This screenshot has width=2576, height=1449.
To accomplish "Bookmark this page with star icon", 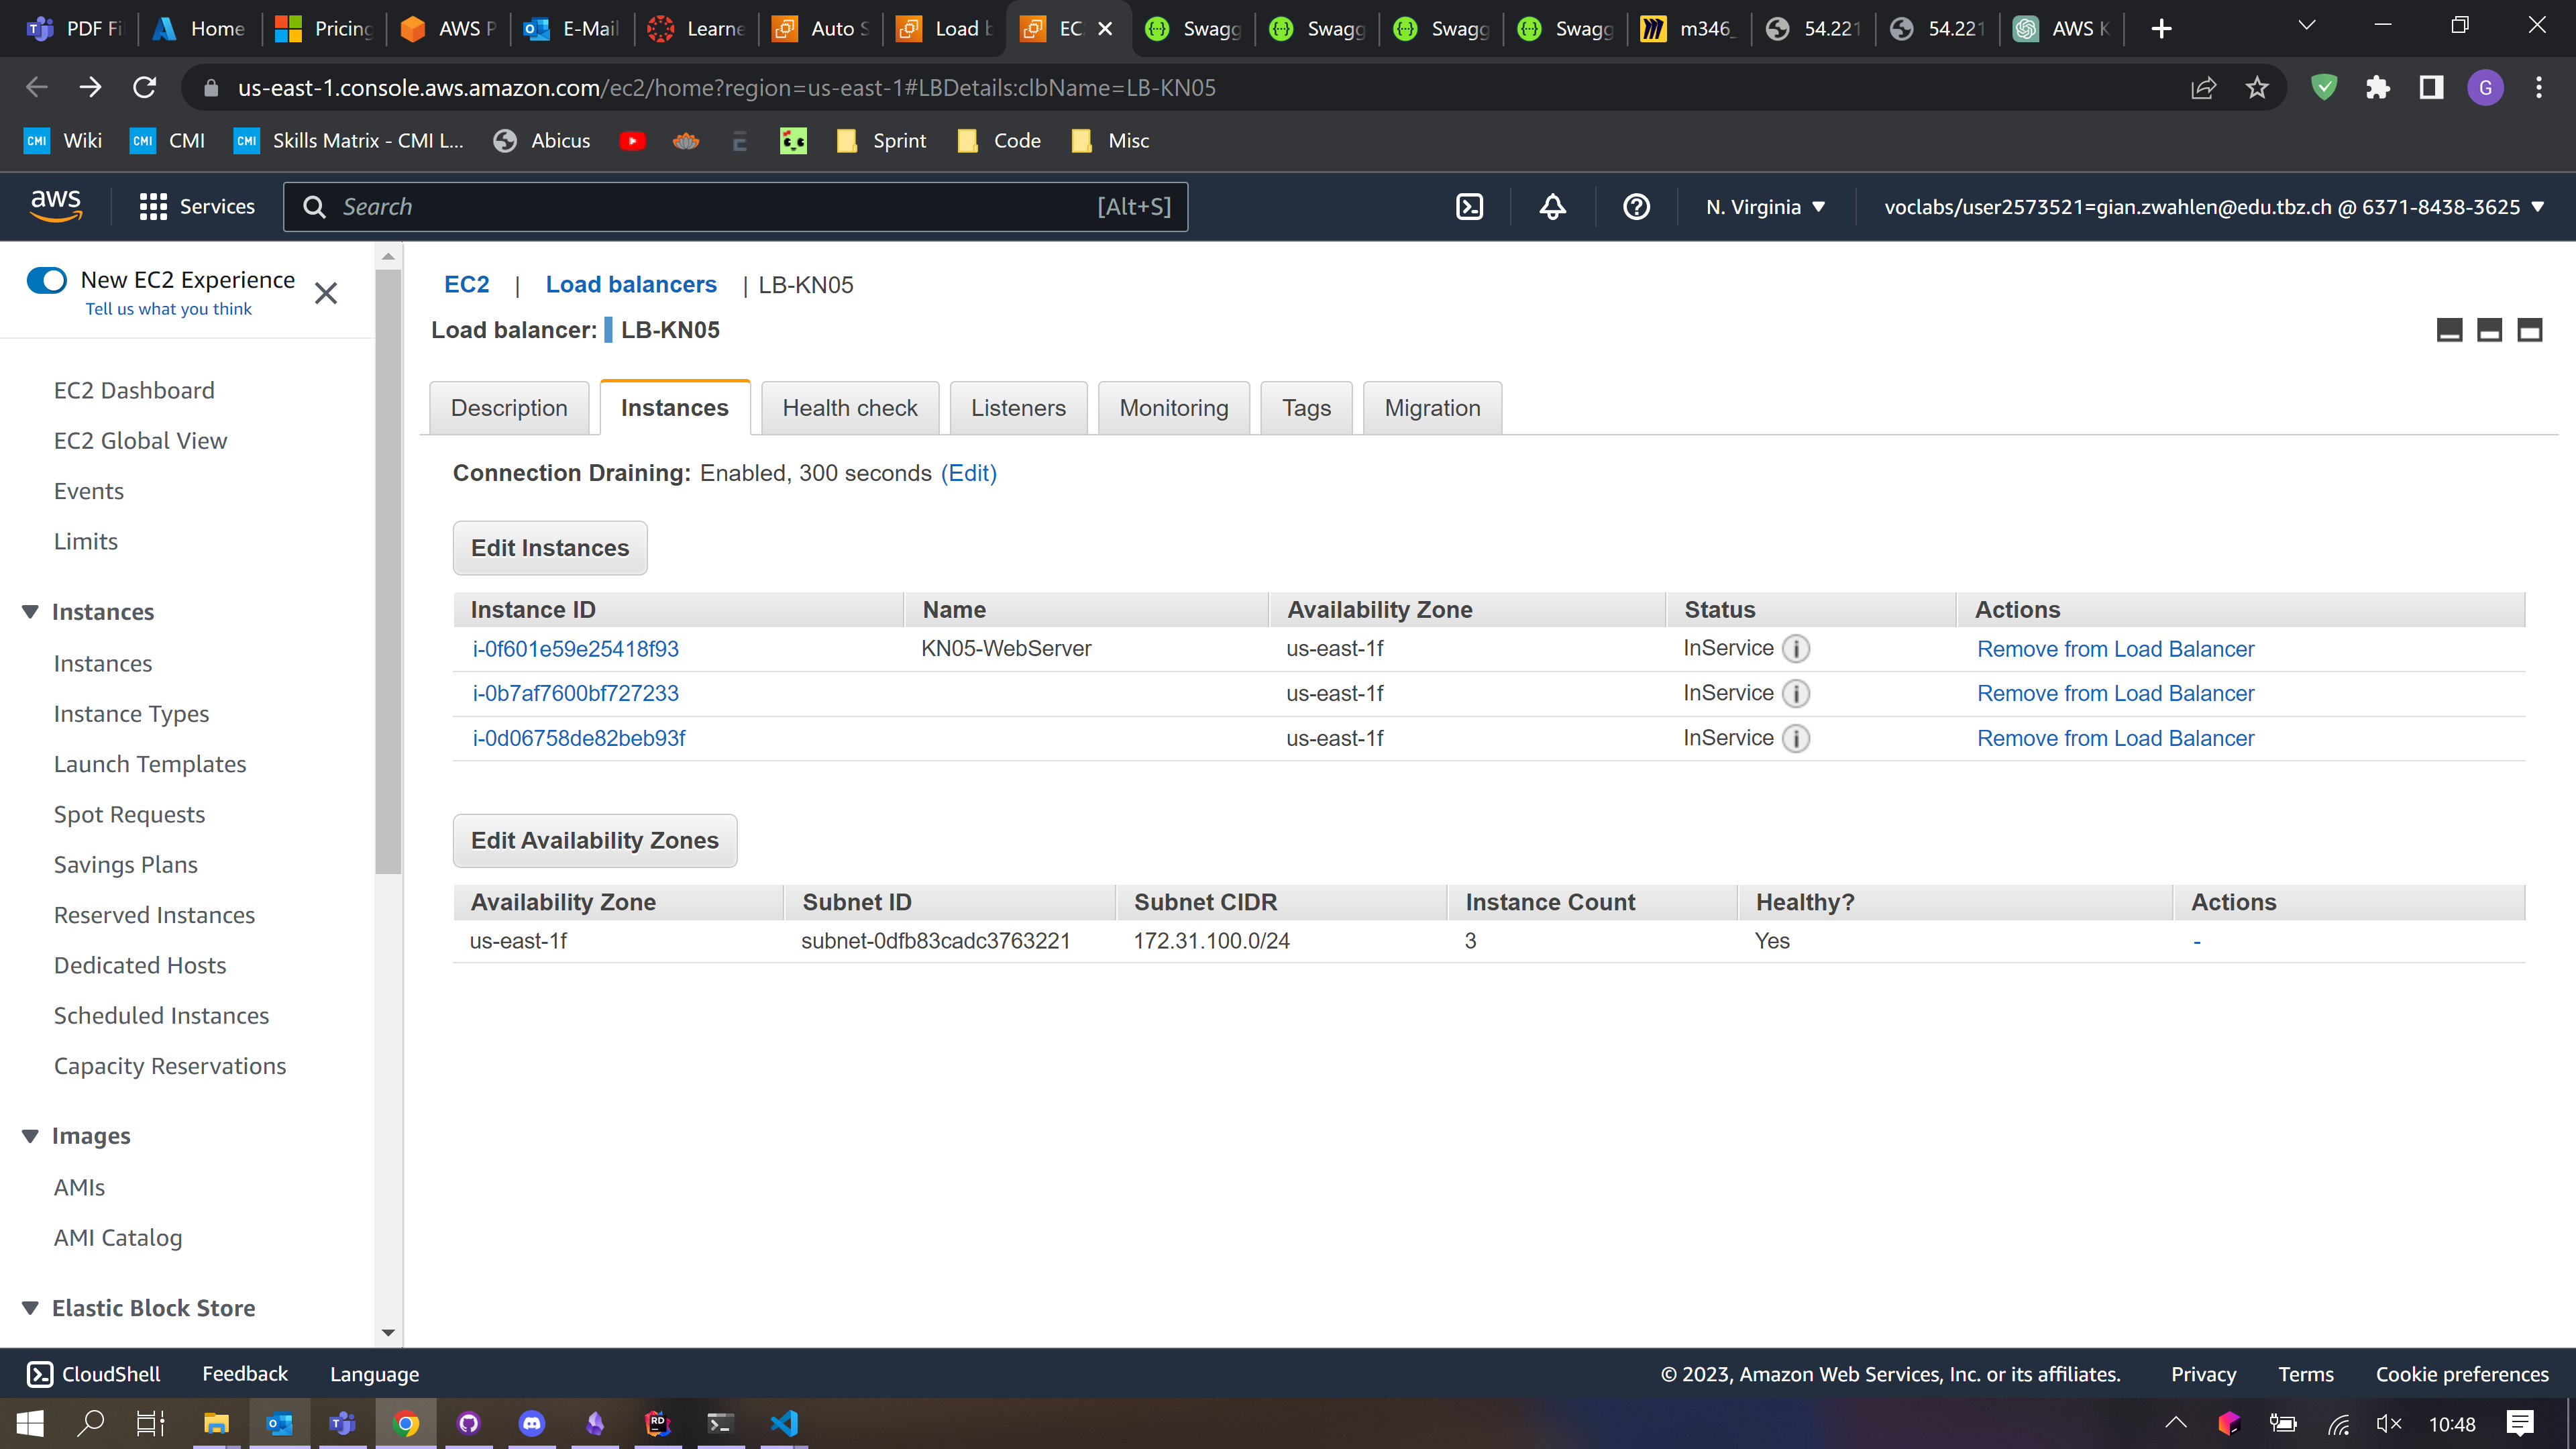I will tap(2257, 88).
